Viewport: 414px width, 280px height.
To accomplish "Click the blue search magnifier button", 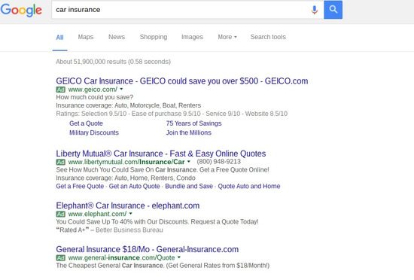I will (x=333, y=10).
